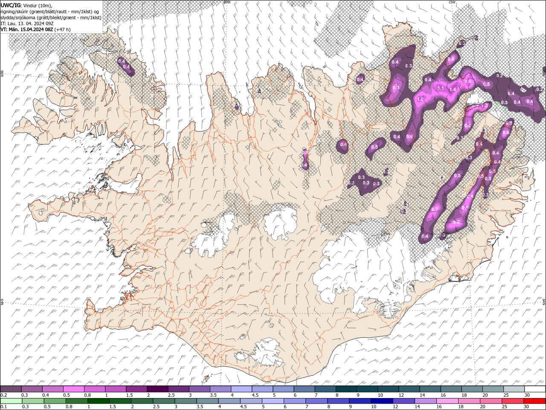Click the bright pink 0.5 snow legend swatch
546x410 pixels.
pos(73,389)
